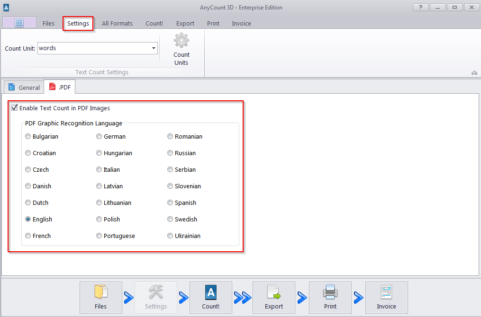481x317 pixels.
Task: Select Dutch recognition language
Action: [x=37, y=203]
